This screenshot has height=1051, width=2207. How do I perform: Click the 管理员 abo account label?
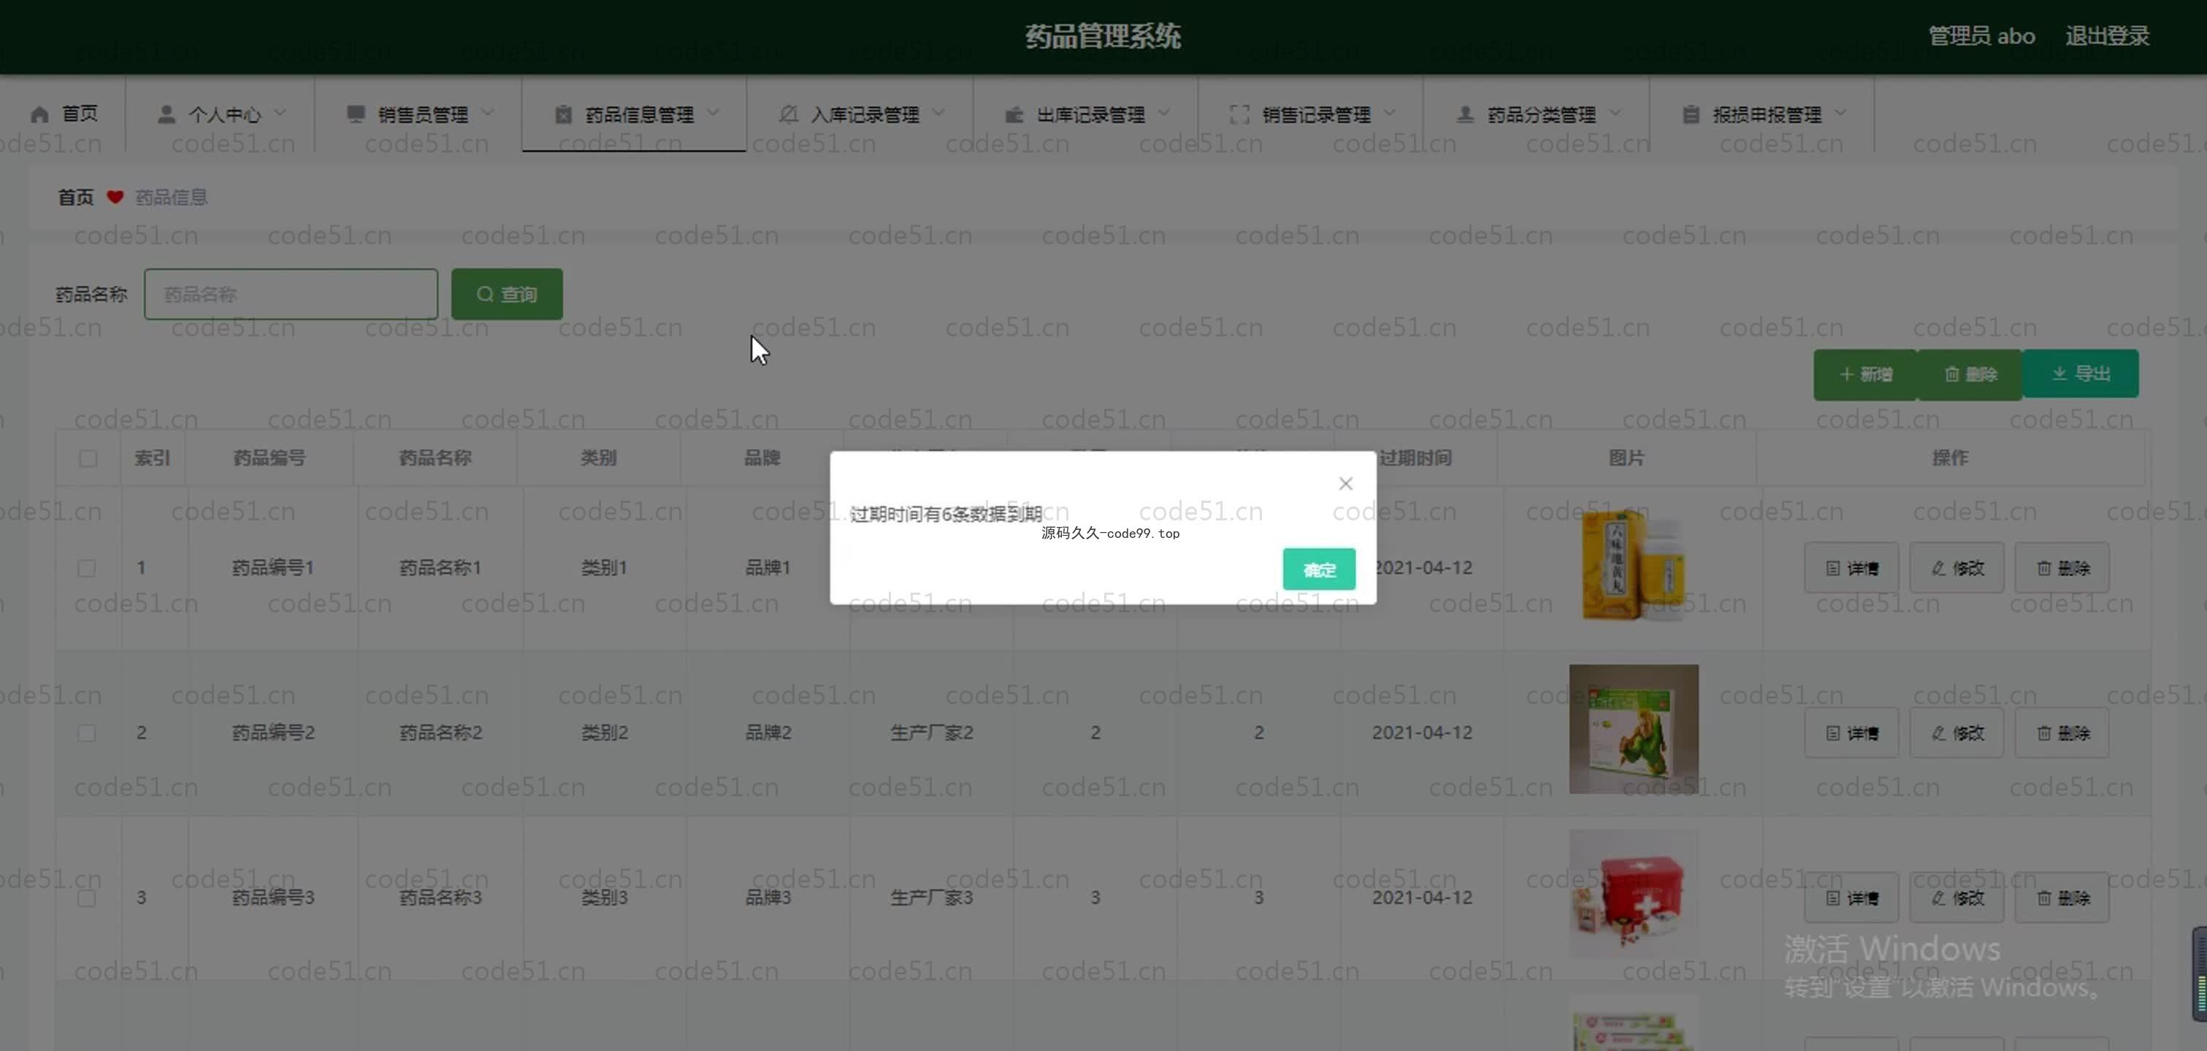click(x=1981, y=36)
